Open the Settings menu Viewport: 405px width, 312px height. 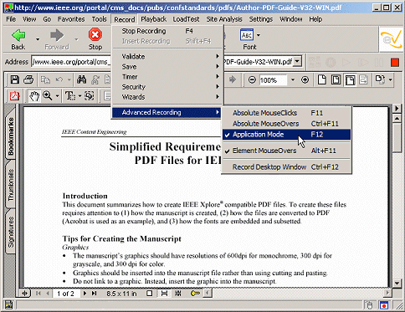(261, 19)
